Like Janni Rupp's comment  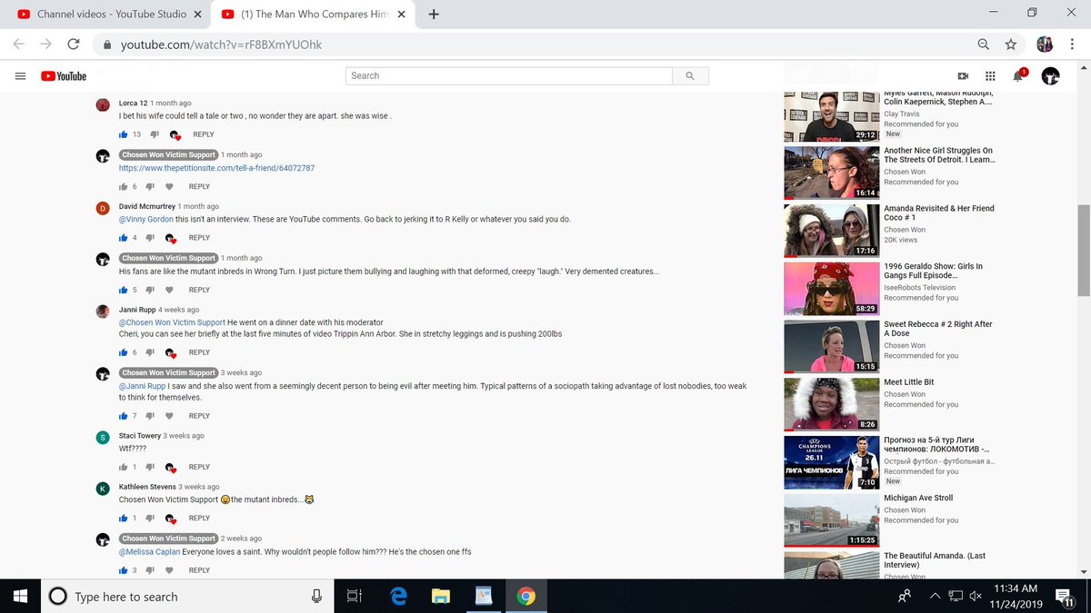pyautogui.click(x=124, y=352)
